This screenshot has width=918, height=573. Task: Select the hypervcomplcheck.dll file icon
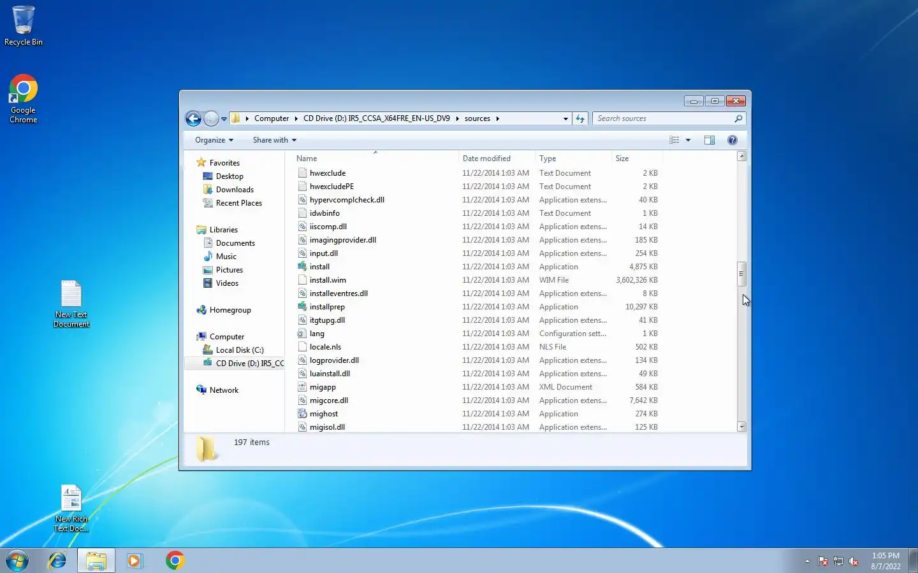click(302, 200)
